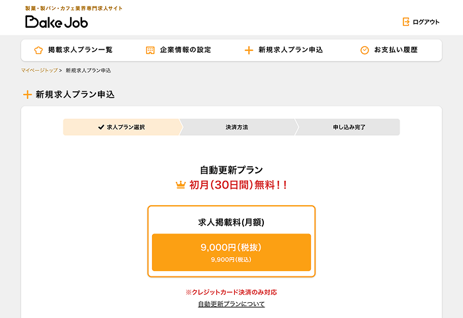Click the orange plus icon in navigation
The width and height of the screenshot is (463, 318).
tap(249, 50)
